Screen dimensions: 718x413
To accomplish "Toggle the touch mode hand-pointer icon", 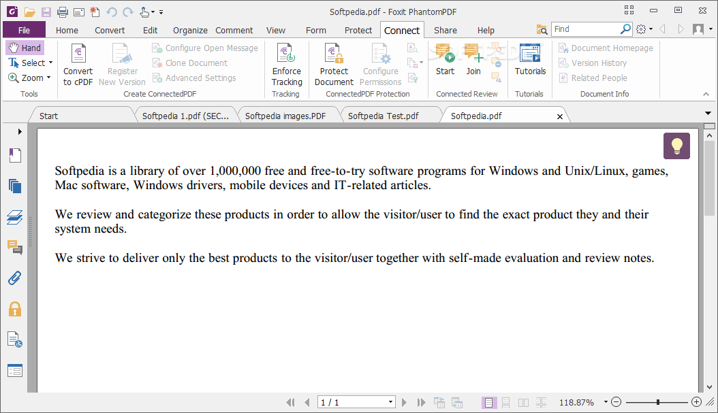I will tap(144, 12).
